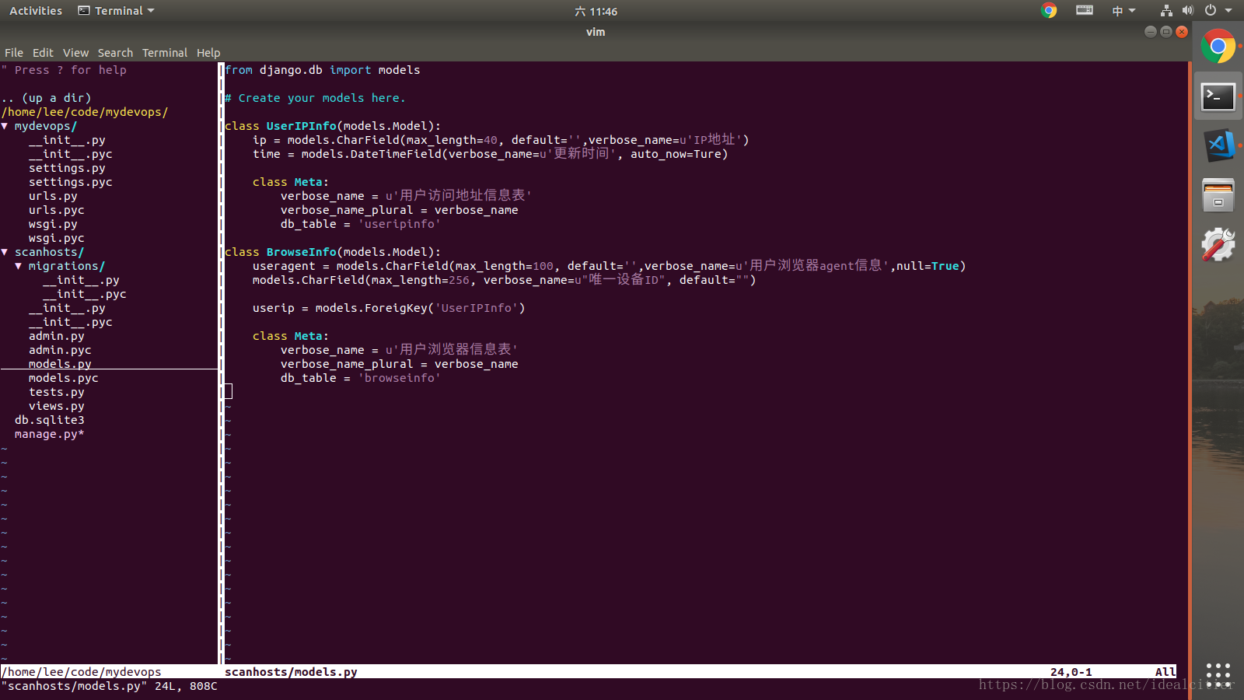Click the Chrome indicator in the top bar
This screenshot has width=1244, height=700.
coord(1049,11)
